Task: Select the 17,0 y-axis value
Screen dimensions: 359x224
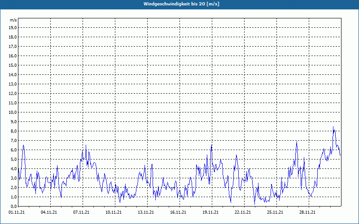Action: pos(13,47)
